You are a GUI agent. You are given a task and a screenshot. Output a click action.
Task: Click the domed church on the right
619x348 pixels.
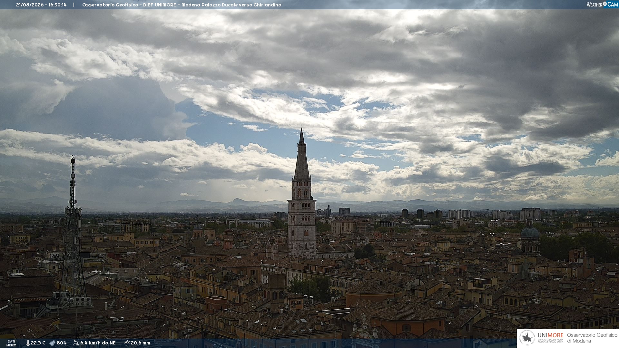530,237
